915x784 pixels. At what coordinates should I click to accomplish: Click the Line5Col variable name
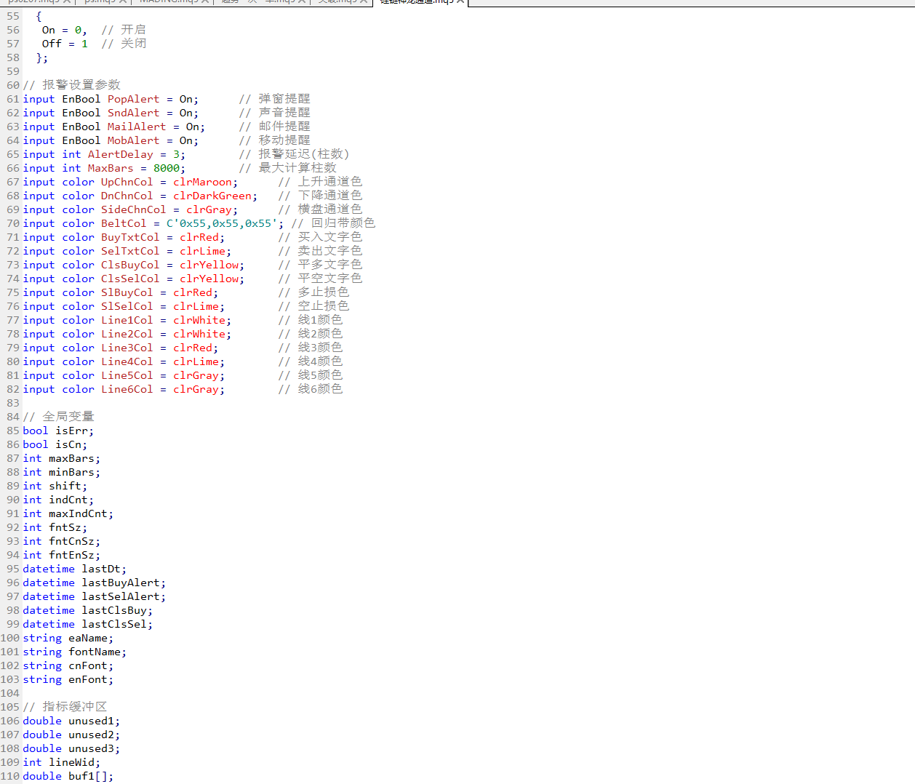click(x=127, y=375)
